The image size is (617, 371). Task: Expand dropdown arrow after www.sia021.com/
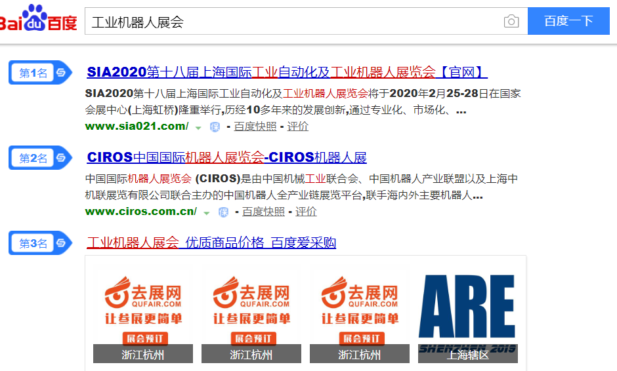198,128
